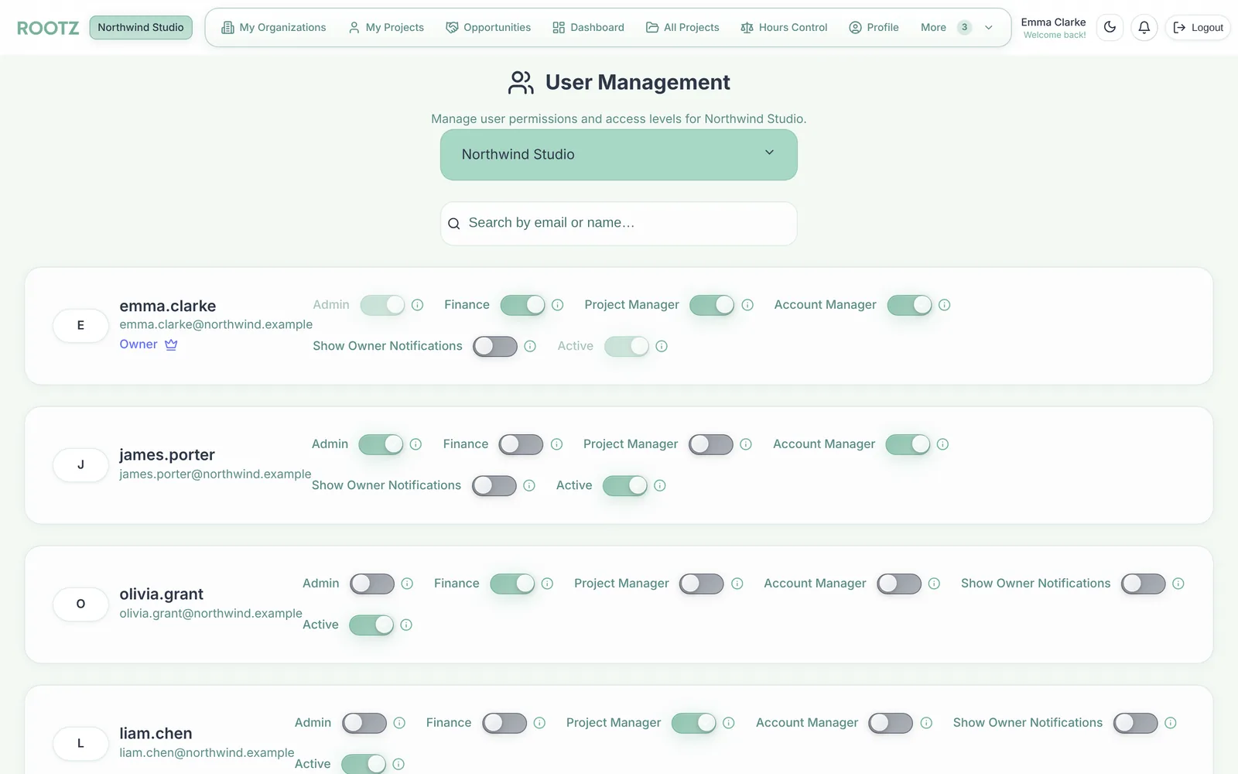1238x774 pixels.
Task: Show info for emma.clarke Show Owner Notifications
Action: tap(530, 346)
